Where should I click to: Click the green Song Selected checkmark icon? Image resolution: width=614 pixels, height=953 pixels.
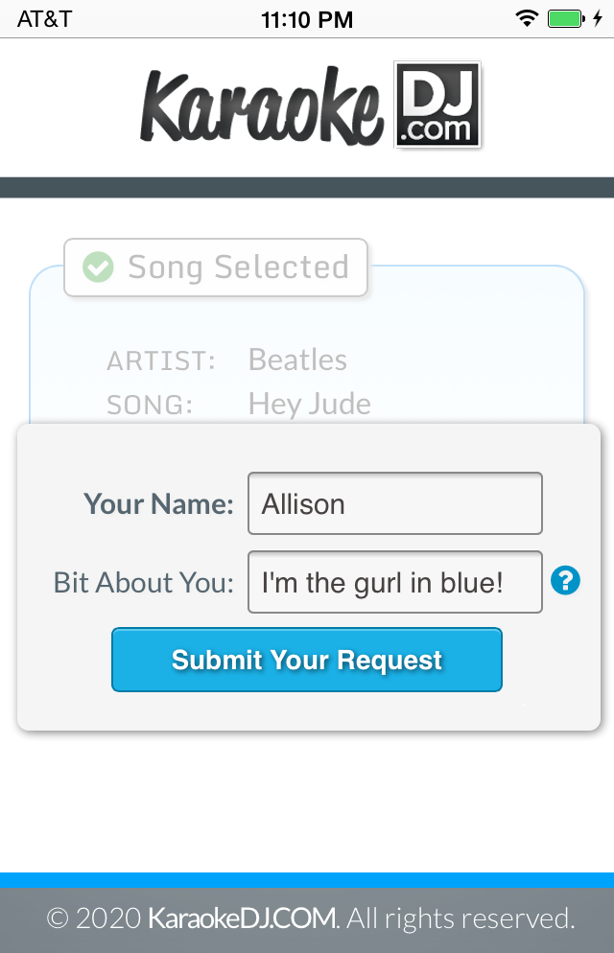click(x=98, y=267)
